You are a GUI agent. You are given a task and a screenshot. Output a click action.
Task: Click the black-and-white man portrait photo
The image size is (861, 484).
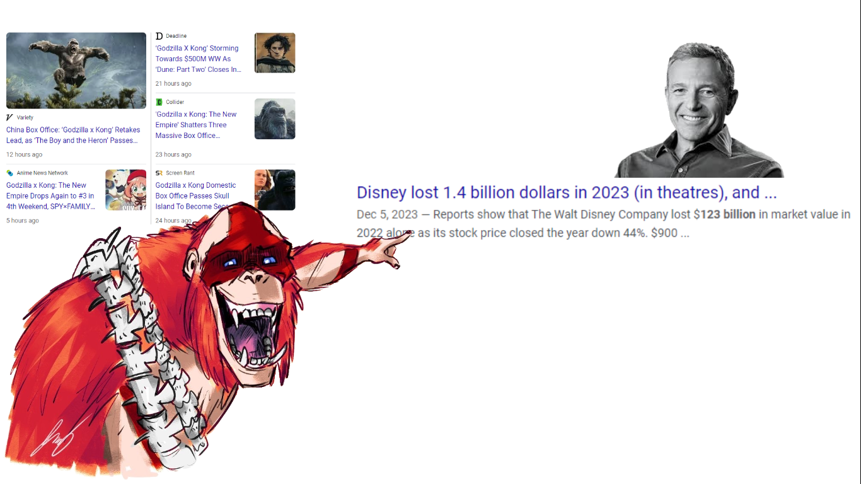click(700, 110)
